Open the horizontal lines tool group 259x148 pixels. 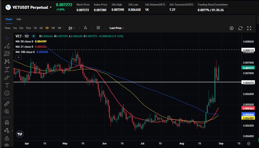7,54
